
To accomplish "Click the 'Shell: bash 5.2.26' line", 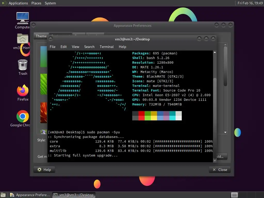I will coord(151,58).
